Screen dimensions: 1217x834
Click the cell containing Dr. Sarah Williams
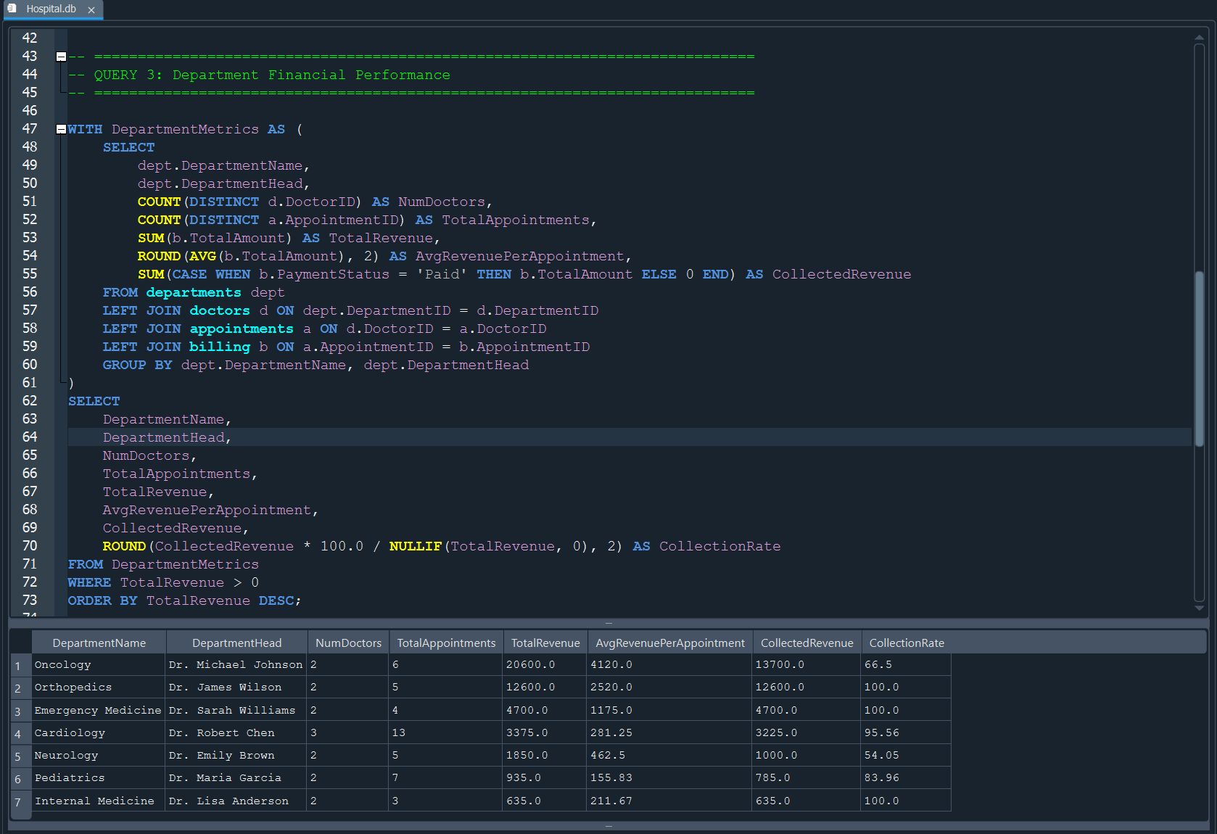[x=232, y=710]
